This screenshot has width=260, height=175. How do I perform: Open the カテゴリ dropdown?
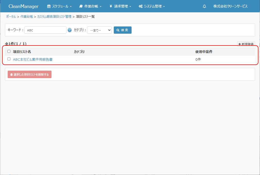[x=99, y=30]
